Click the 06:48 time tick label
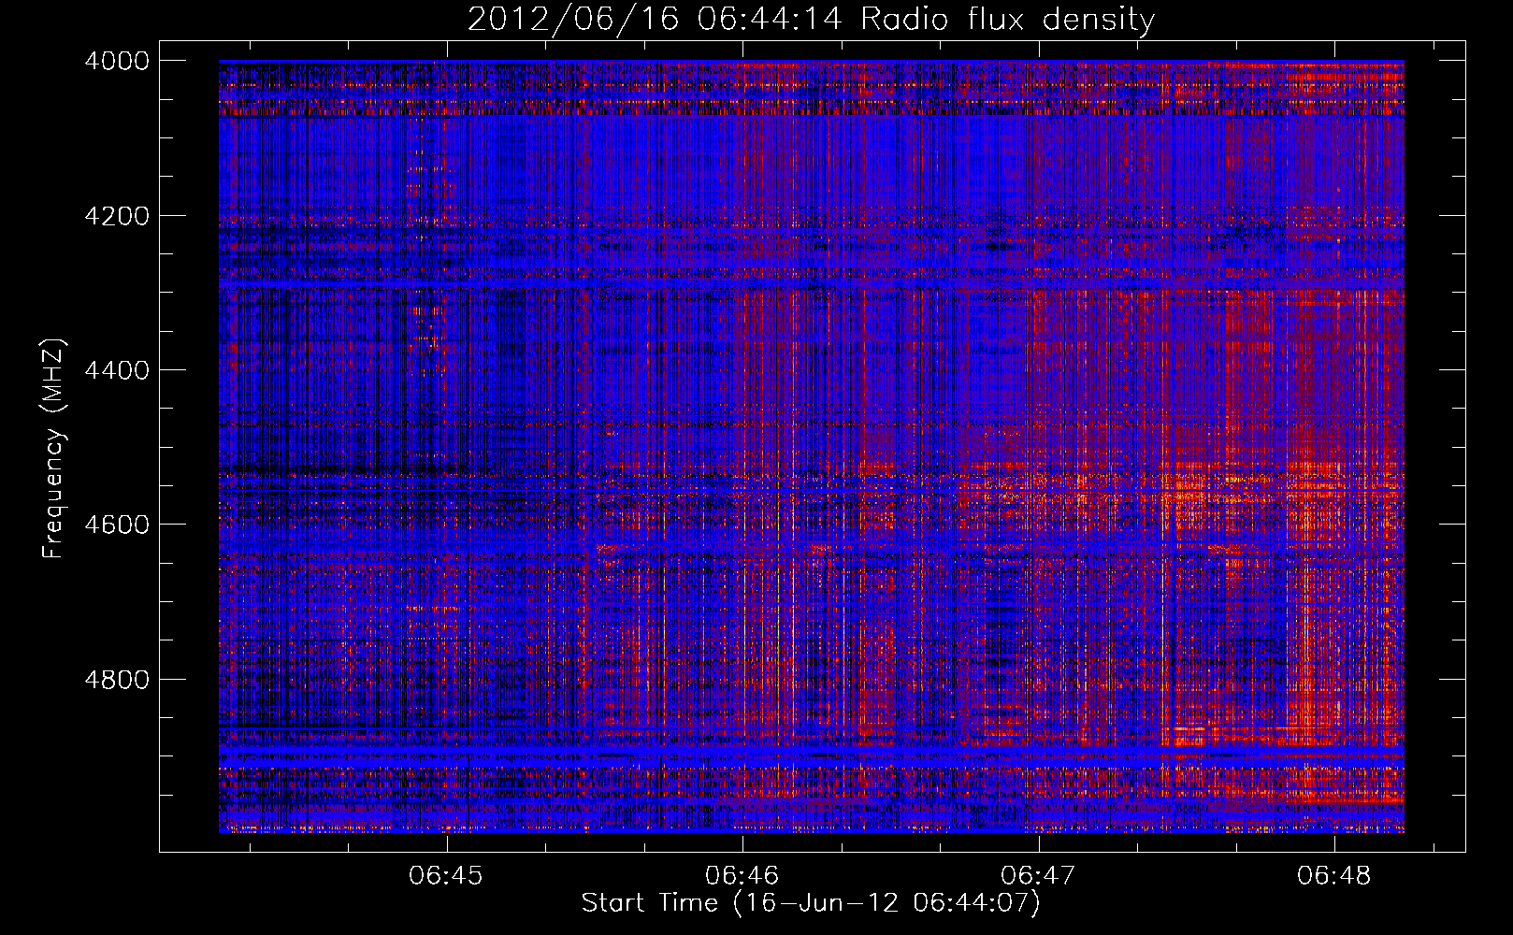The height and width of the screenshot is (935, 1513). tap(1334, 875)
